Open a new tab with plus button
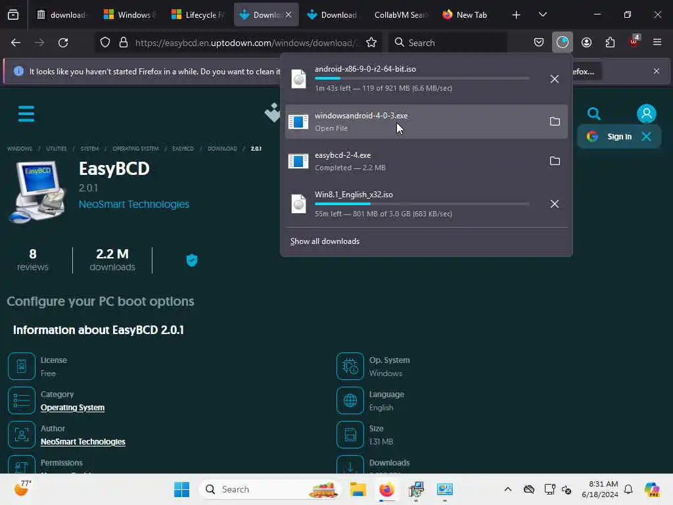Screen dimensions: 673x505 (x=517, y=15)
